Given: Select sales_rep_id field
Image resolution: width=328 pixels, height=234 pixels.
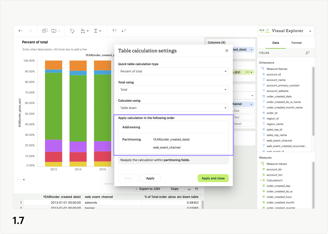Looking at the screenshot, I should click(x=274, y=130).
